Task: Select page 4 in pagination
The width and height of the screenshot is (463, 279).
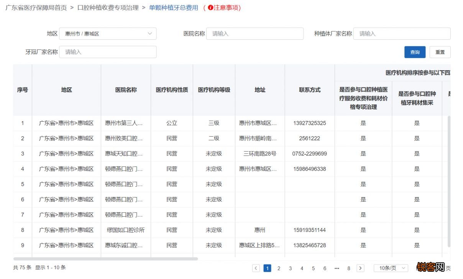Action: click(302, 268)
